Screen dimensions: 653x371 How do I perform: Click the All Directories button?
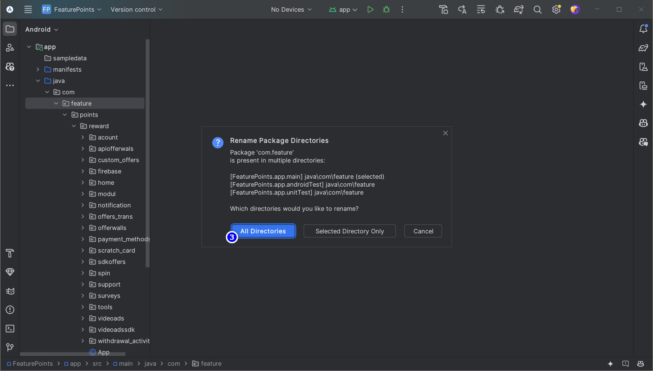point(263,231)
